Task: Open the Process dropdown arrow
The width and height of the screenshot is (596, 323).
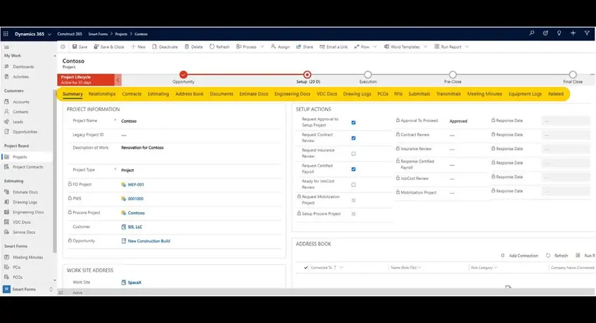Action: click(x=262, y=46)
